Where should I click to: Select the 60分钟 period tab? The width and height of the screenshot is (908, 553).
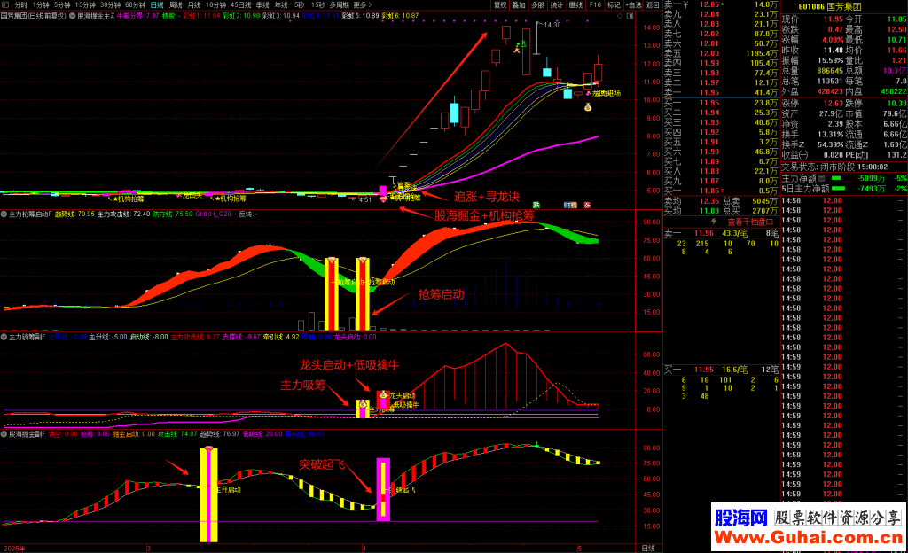(x=136, y=4)
